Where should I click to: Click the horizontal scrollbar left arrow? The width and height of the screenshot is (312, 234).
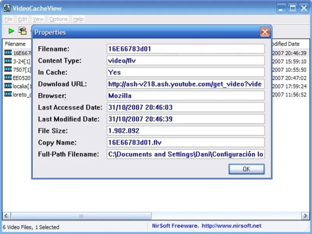tap(6, 216)
